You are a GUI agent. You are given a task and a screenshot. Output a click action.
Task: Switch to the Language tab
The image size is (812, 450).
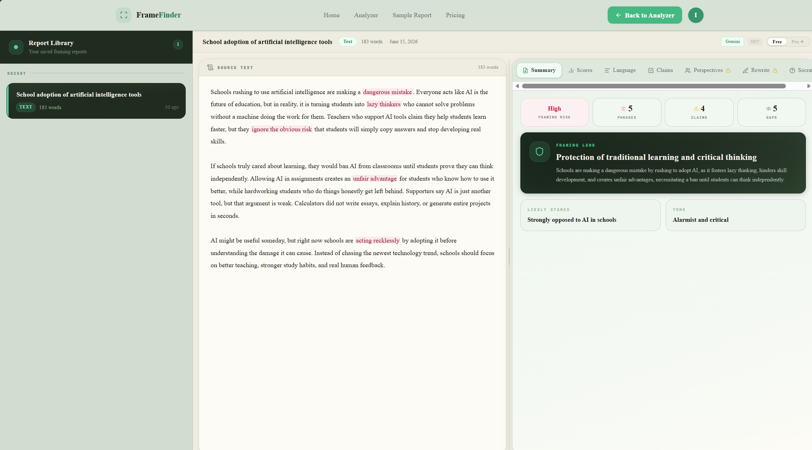[620, 70]
